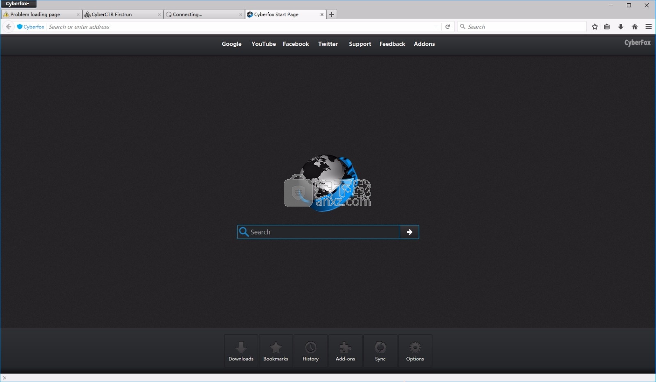Open the Google link
This screenshot has height=382, width=656.
pyautogui.click(x=232, y=44)
